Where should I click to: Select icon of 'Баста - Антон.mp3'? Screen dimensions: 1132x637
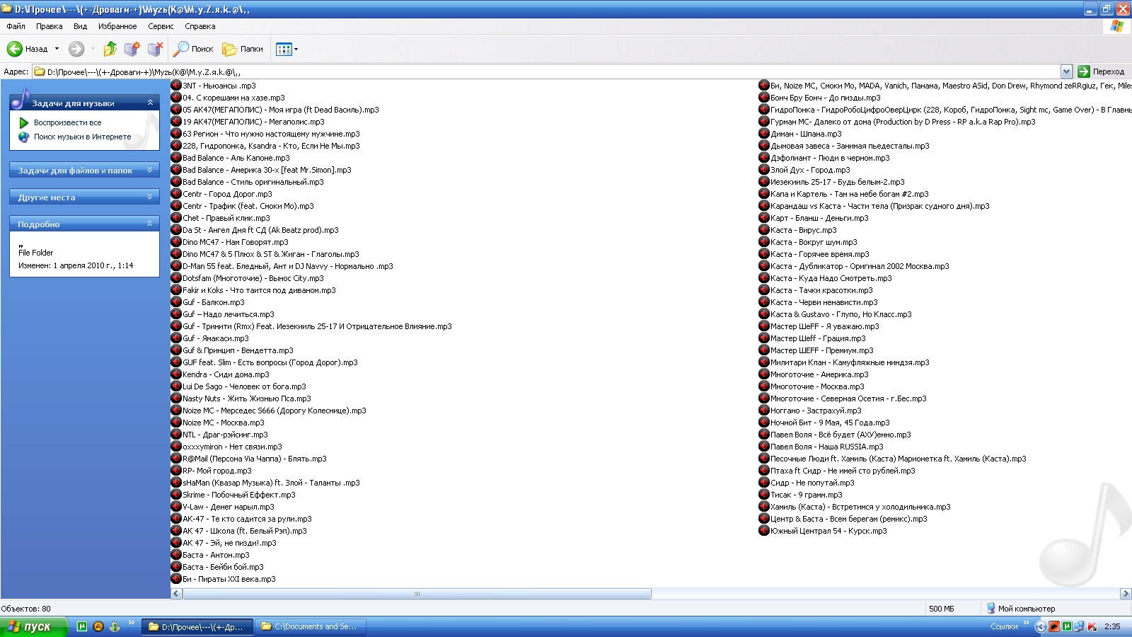[x=176, y=555]
